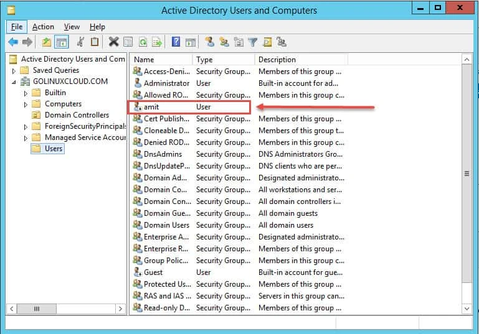The image size is (479, 334).
Task: Expand the Computers container
Action: tap(26, 104)
